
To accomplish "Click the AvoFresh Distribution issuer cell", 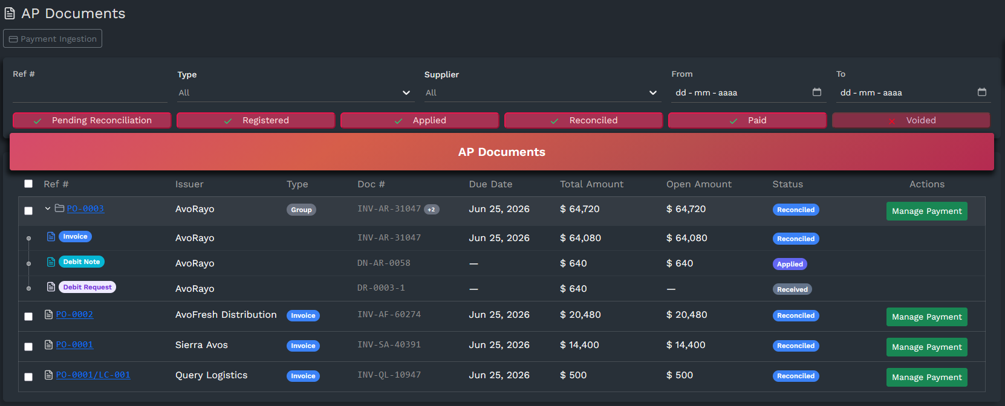I will click(x=226, y=315).
